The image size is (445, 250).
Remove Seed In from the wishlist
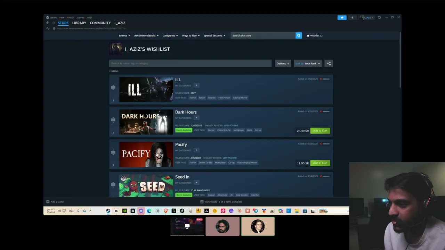[x=325, y=176]
